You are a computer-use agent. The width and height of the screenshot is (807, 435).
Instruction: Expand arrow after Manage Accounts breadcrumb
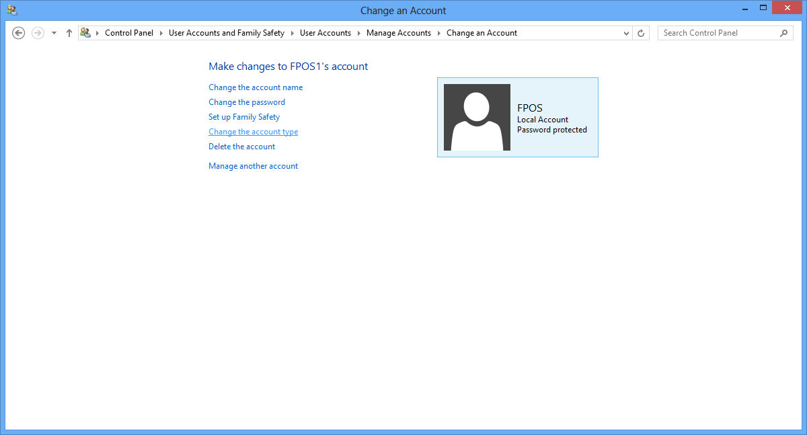(x=439, y=33)
